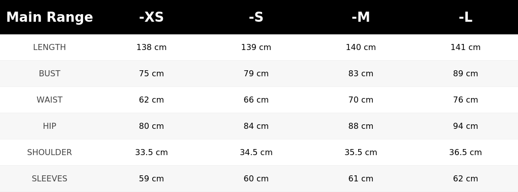This screenshot has height=192, width=518.
Task: Click the 141 cm length value
Action: [x=465, y=47]
